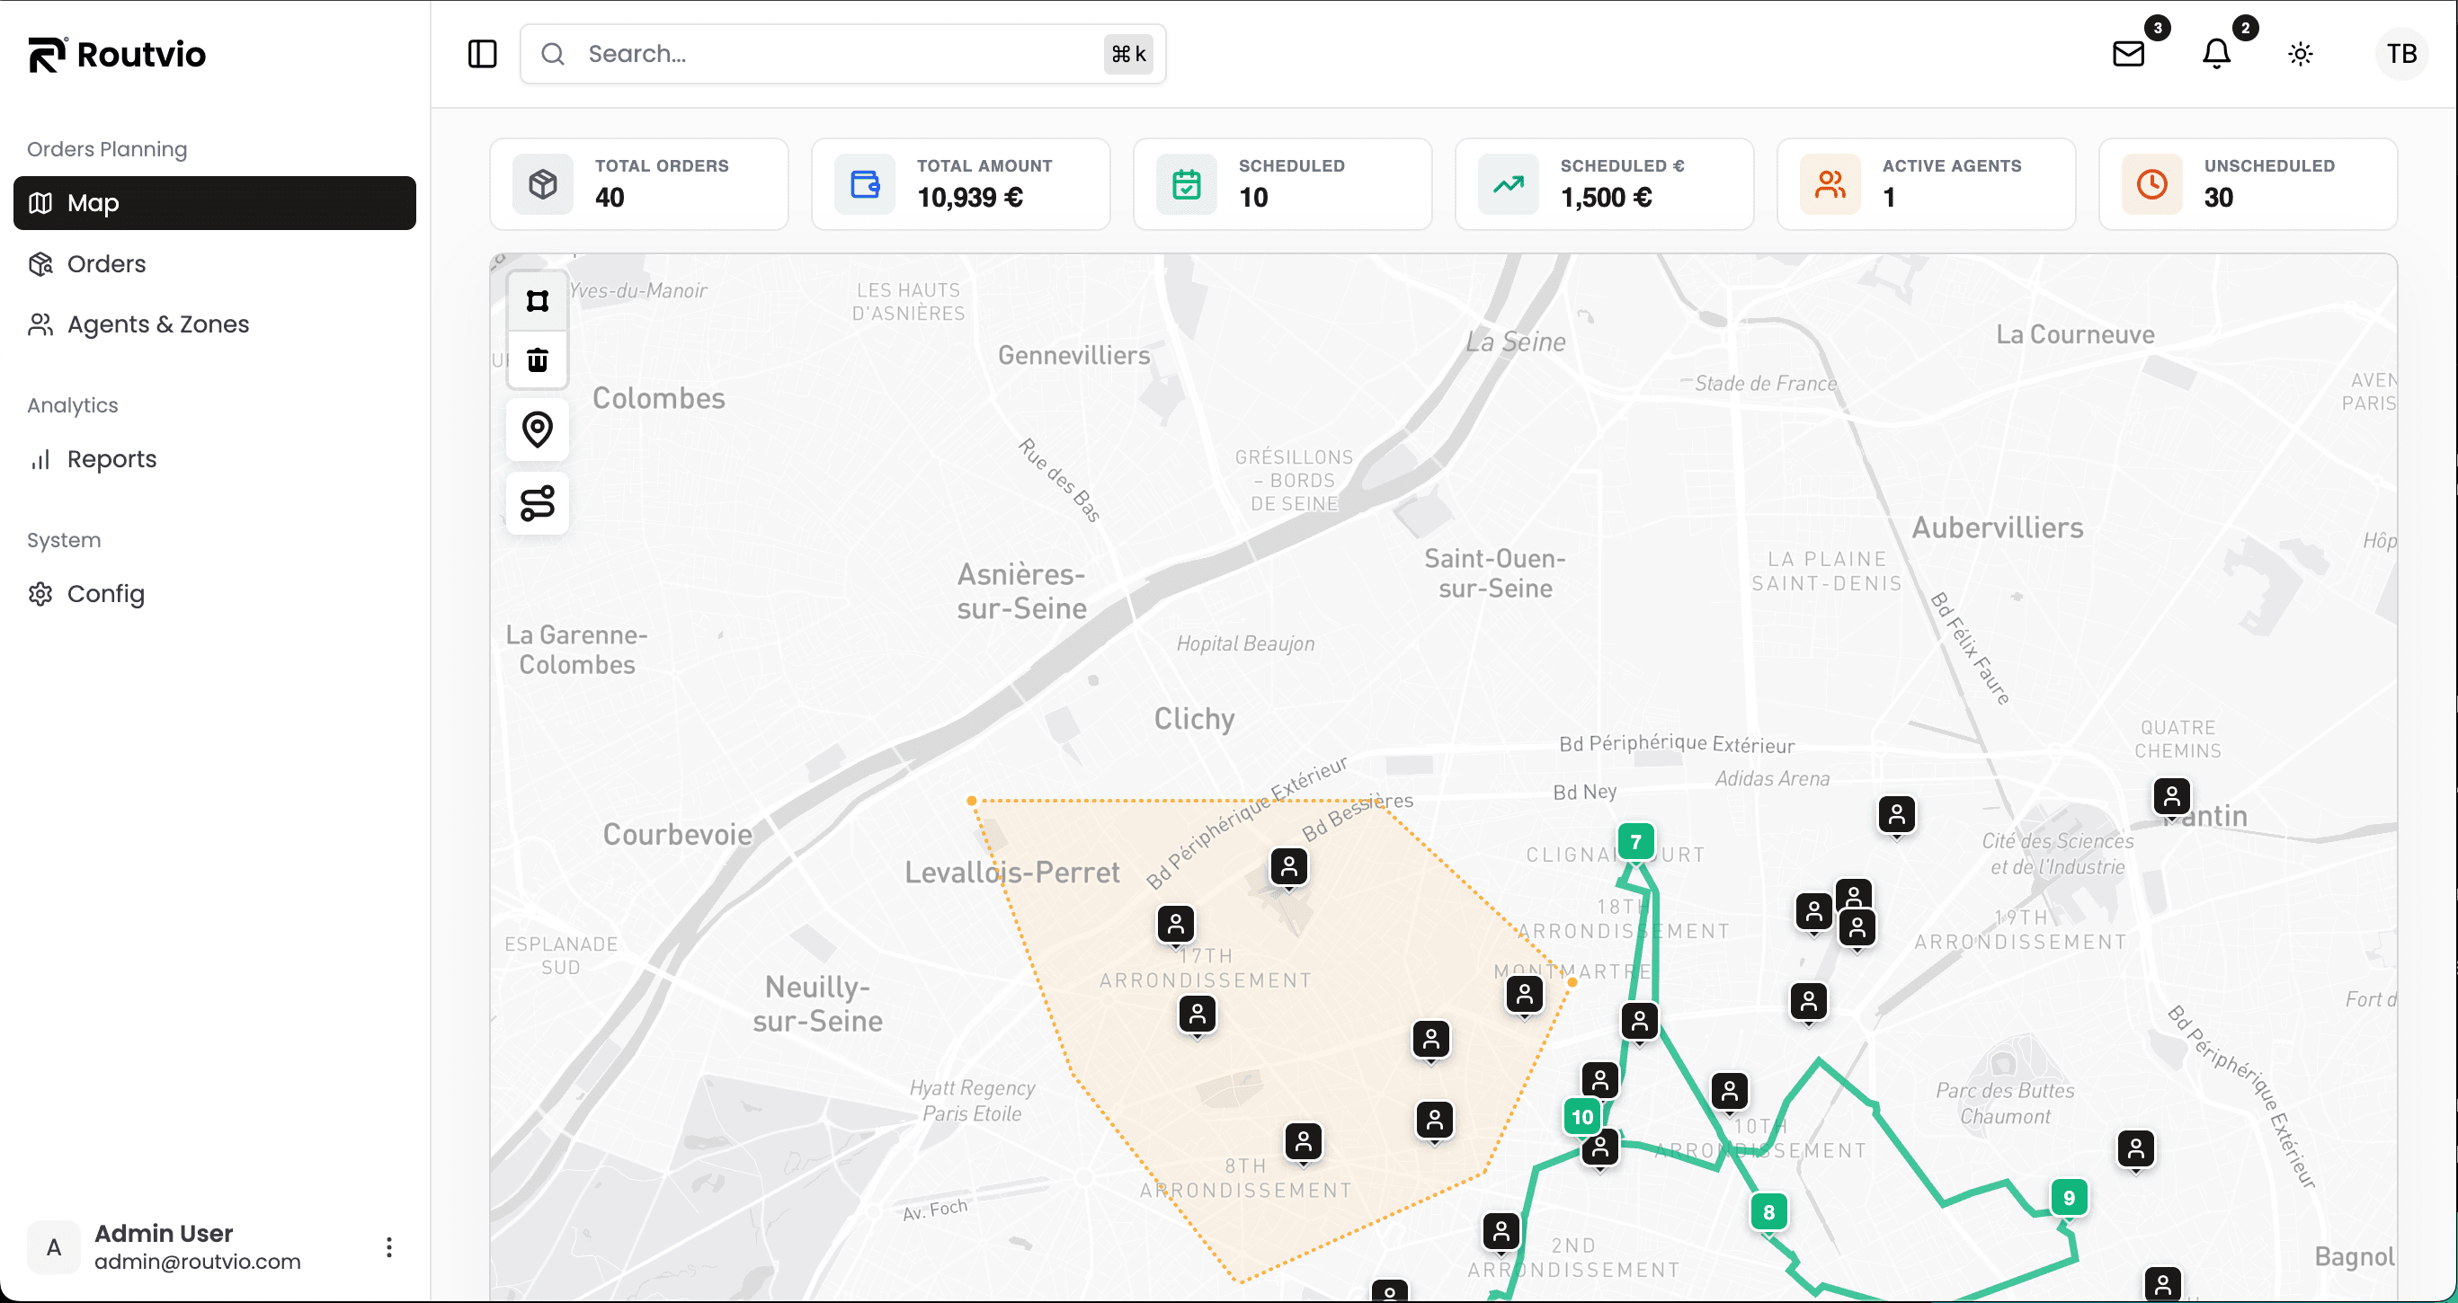The width and height of the screenshot is (2458, 1303).
Task: Open the notifications bell
Action: (x=2215, y=53)
